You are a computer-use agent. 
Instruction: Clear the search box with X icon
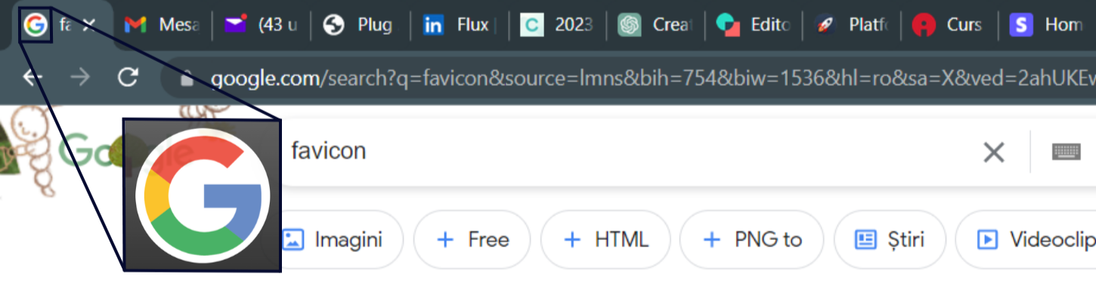(x=993, y=152)
